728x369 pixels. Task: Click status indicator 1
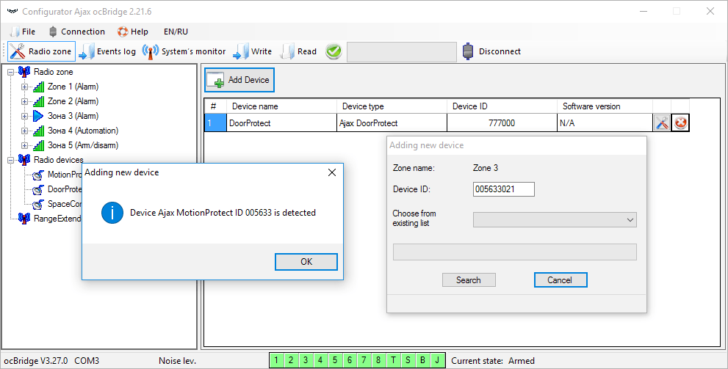[x=276, y=360]
